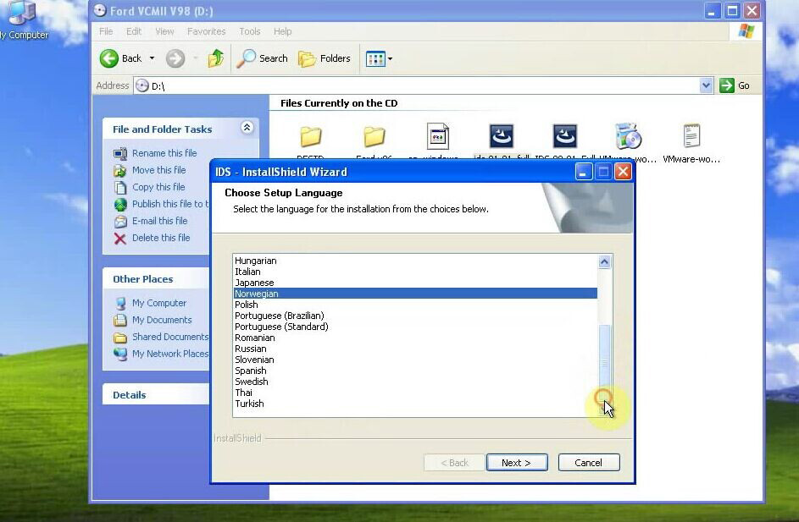Open My Computer from Other Places

tap(159, 303)
